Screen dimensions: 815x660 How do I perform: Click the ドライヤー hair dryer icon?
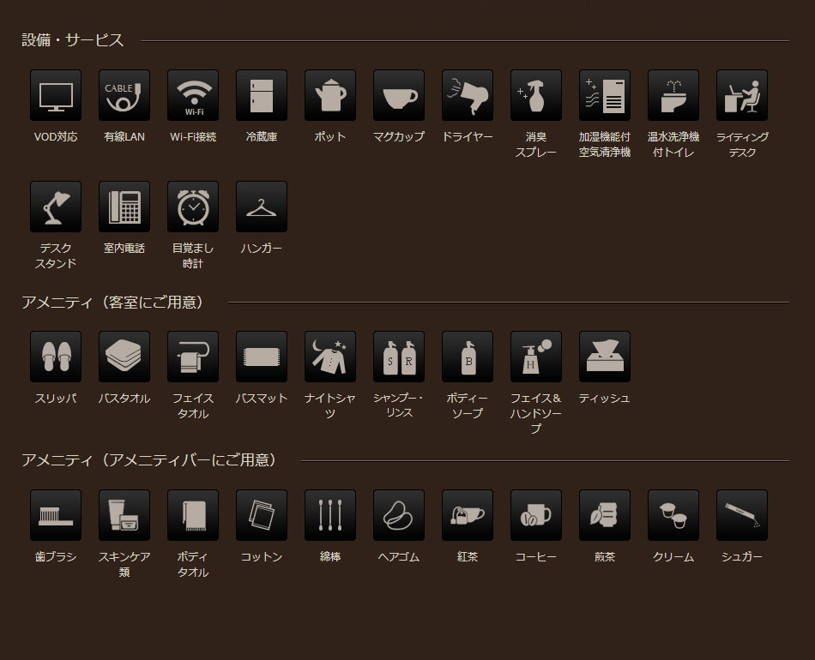468,95
